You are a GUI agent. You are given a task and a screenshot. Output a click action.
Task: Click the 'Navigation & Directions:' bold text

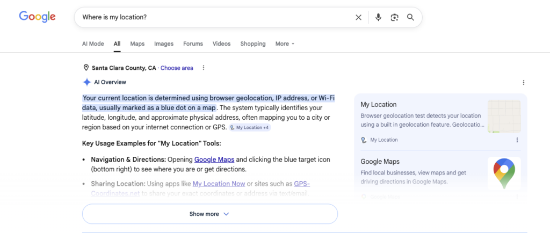click(x=128, y=160)
